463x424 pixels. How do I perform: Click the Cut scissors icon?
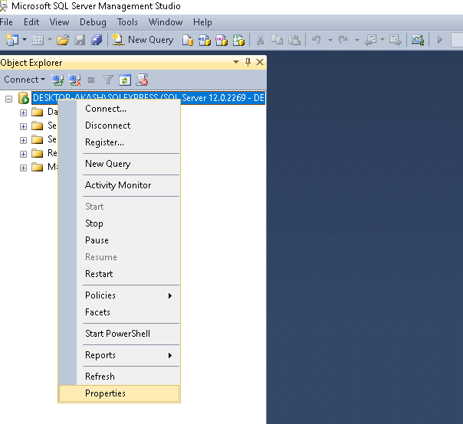[x=260, y=40]
